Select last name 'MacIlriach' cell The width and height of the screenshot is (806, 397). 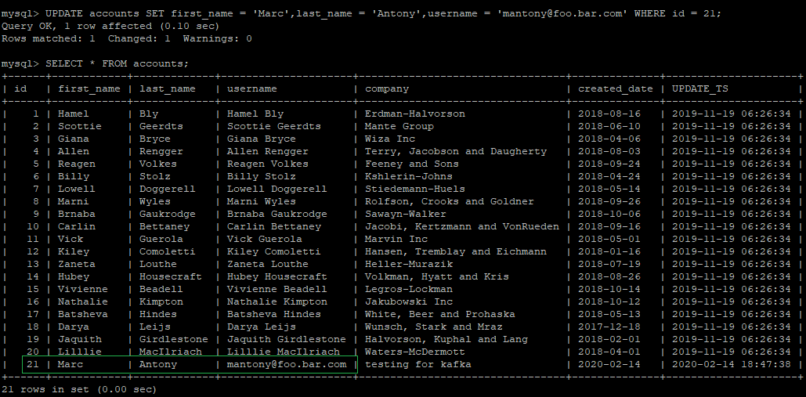[171, 352]
